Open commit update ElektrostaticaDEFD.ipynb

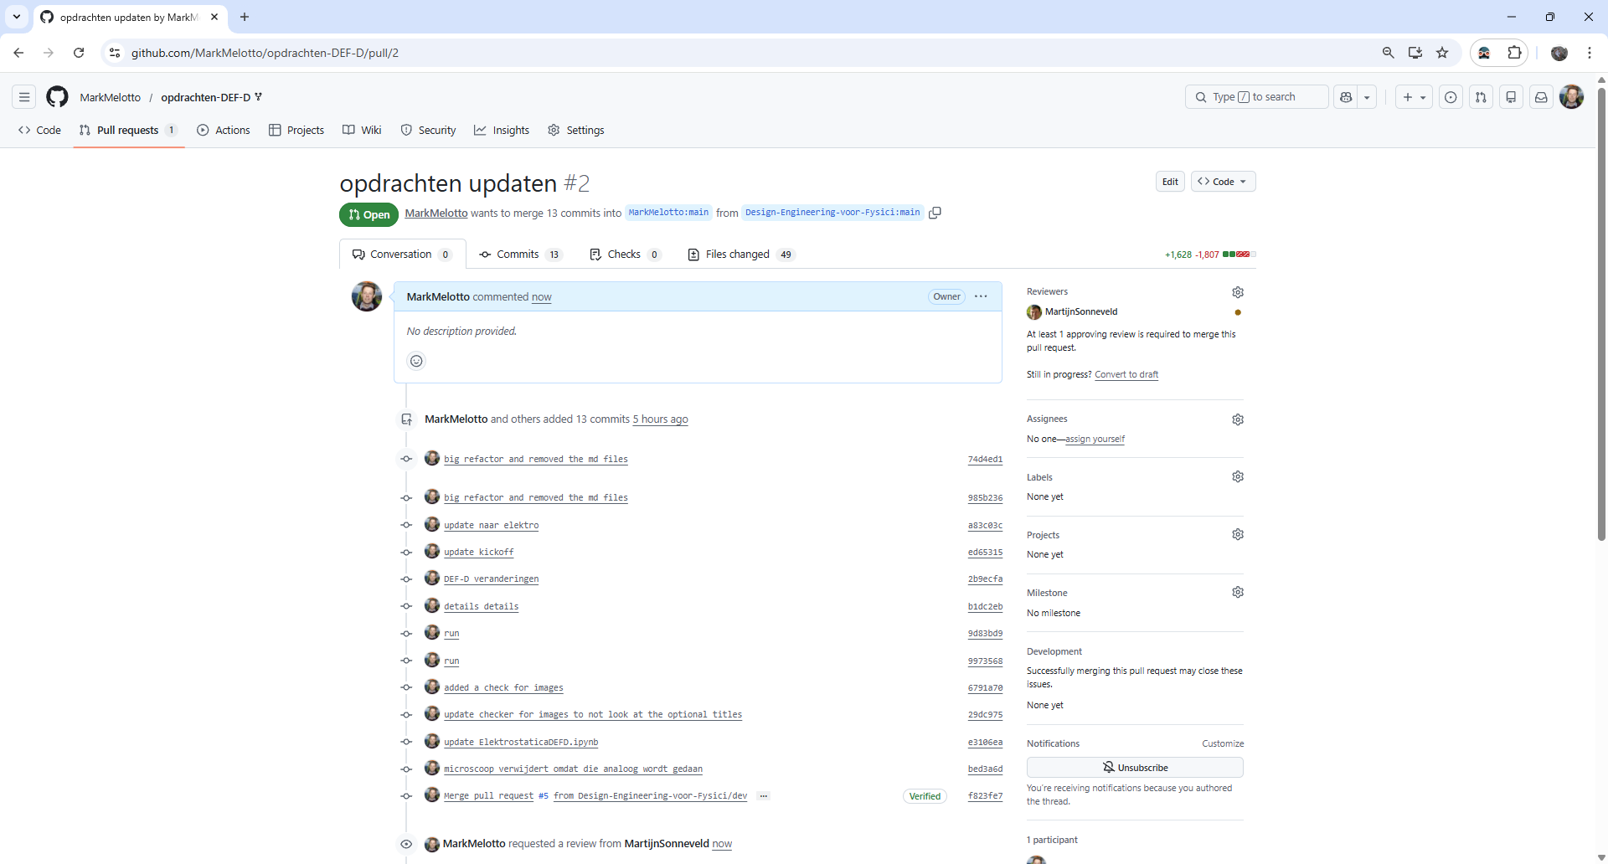coord(521,743)
